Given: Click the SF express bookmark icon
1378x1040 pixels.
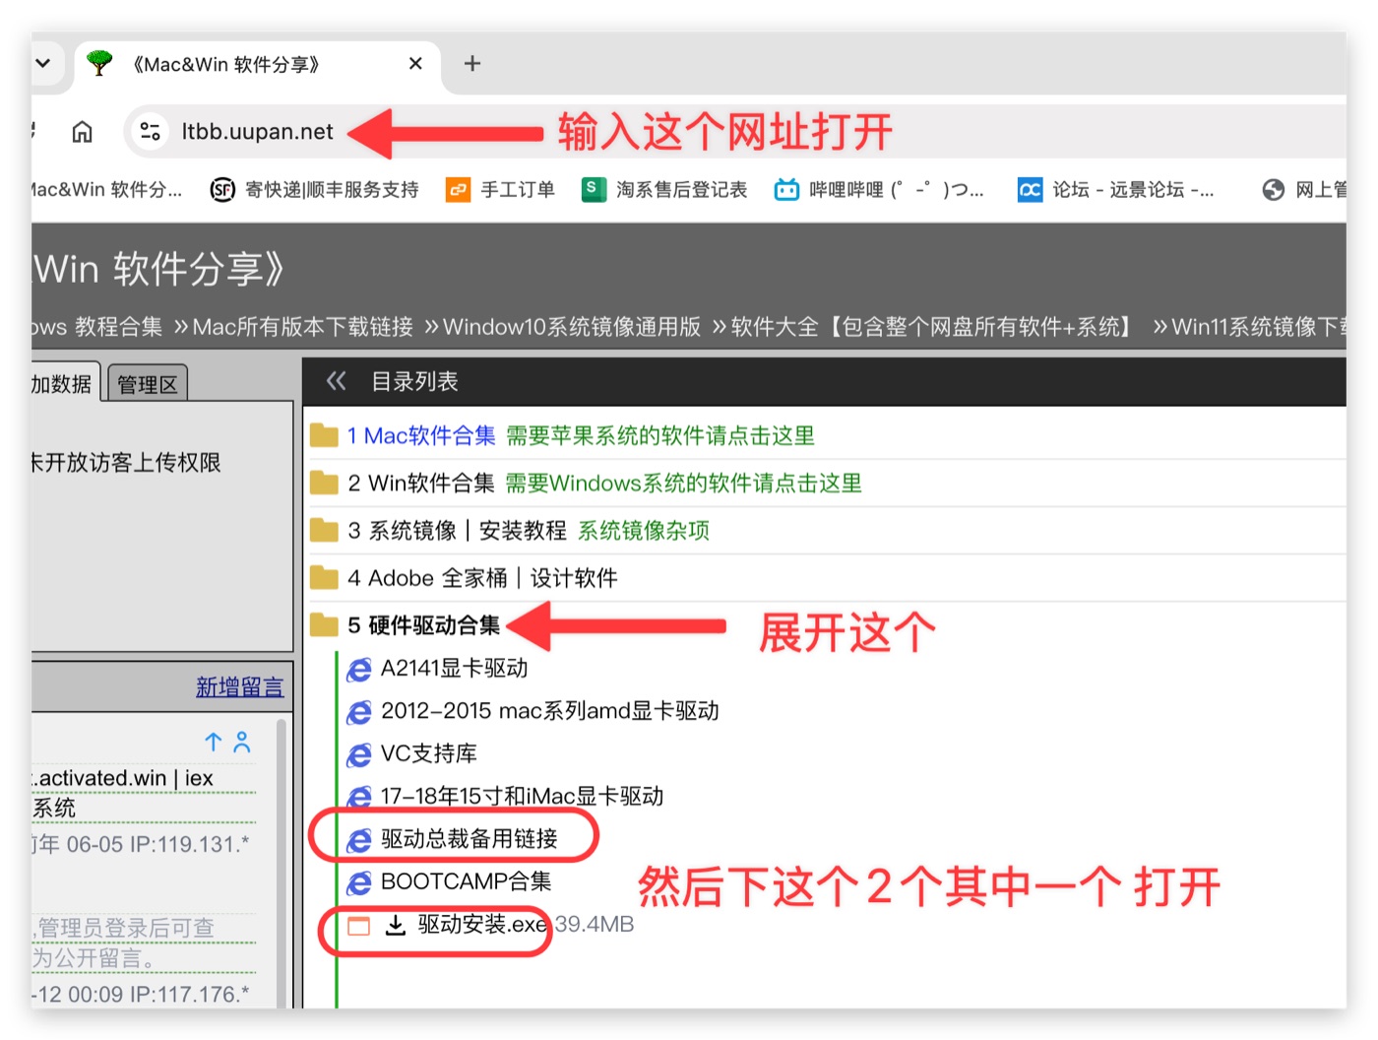Looking at the screenshot, I should [x=222, y=189].
